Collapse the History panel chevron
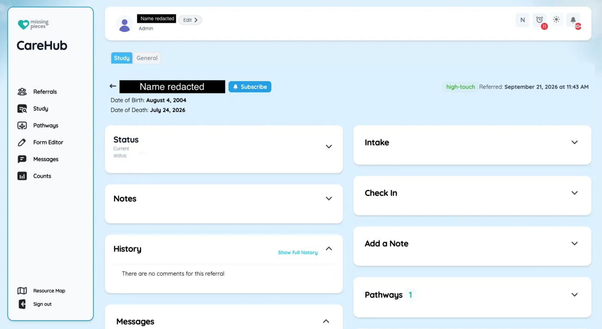602x329 pixels. (x=329, y=249)
